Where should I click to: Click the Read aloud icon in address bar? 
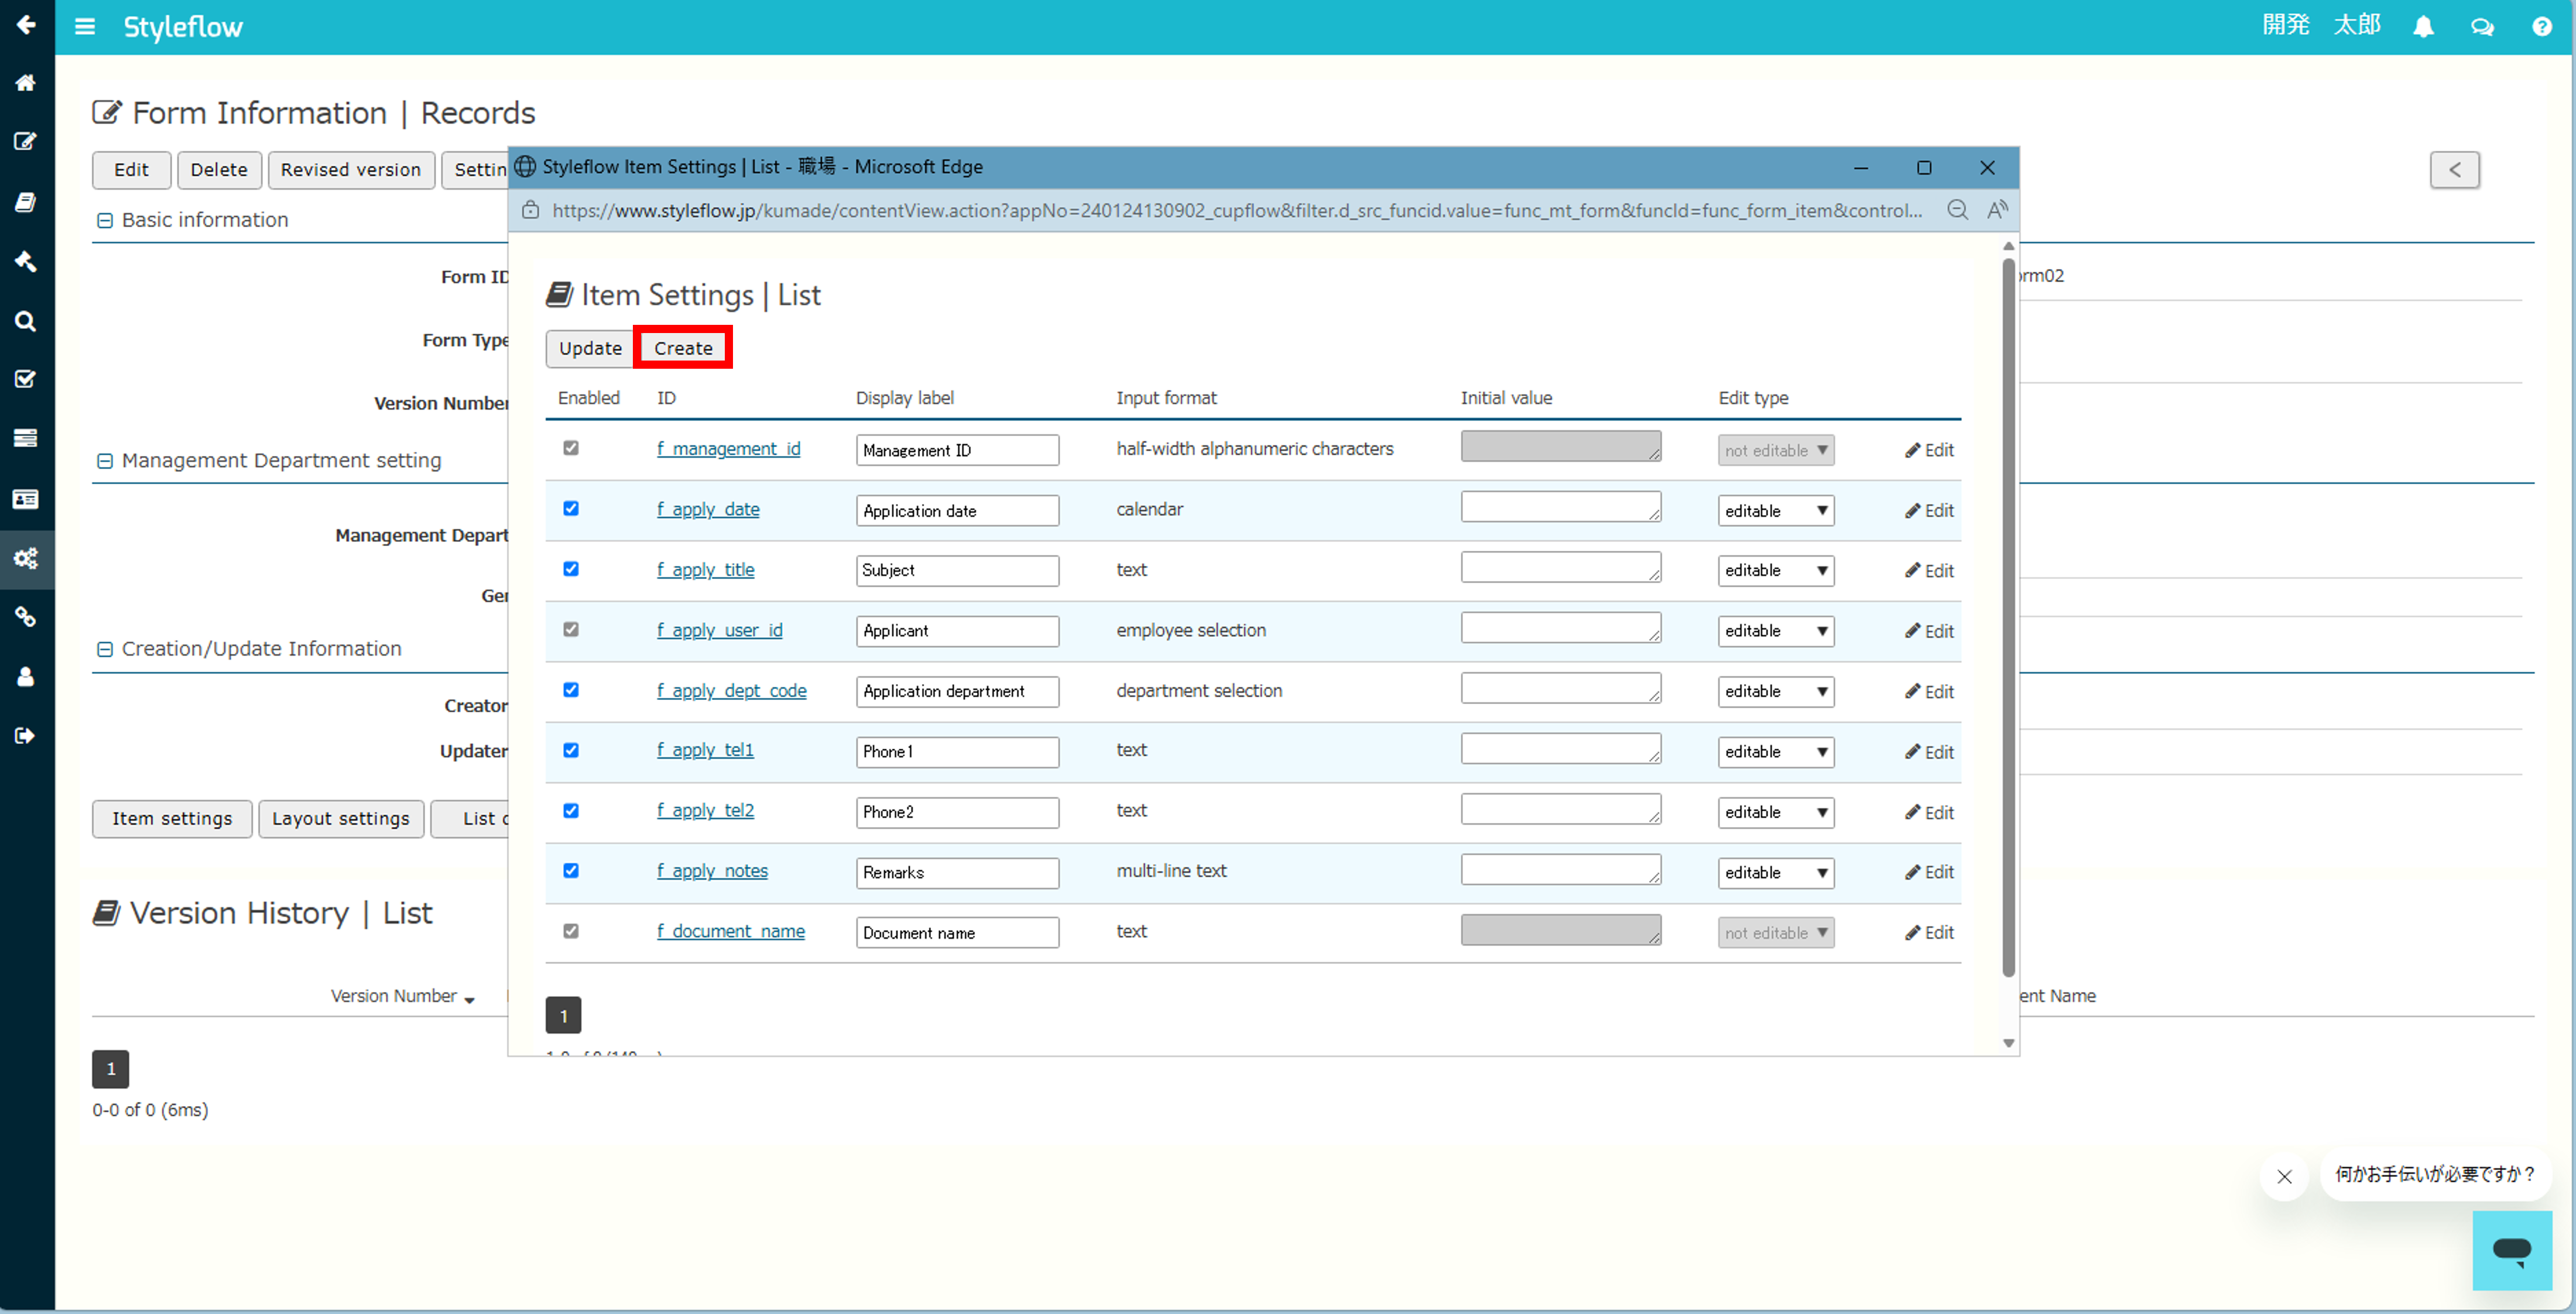pyautogui.click(x=1997, y=210)
